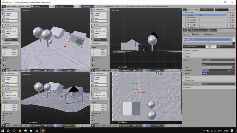This screenshot has height=133, width=237.
Task: Adjust the Roughness slider
Action: (x=218, y=70)
